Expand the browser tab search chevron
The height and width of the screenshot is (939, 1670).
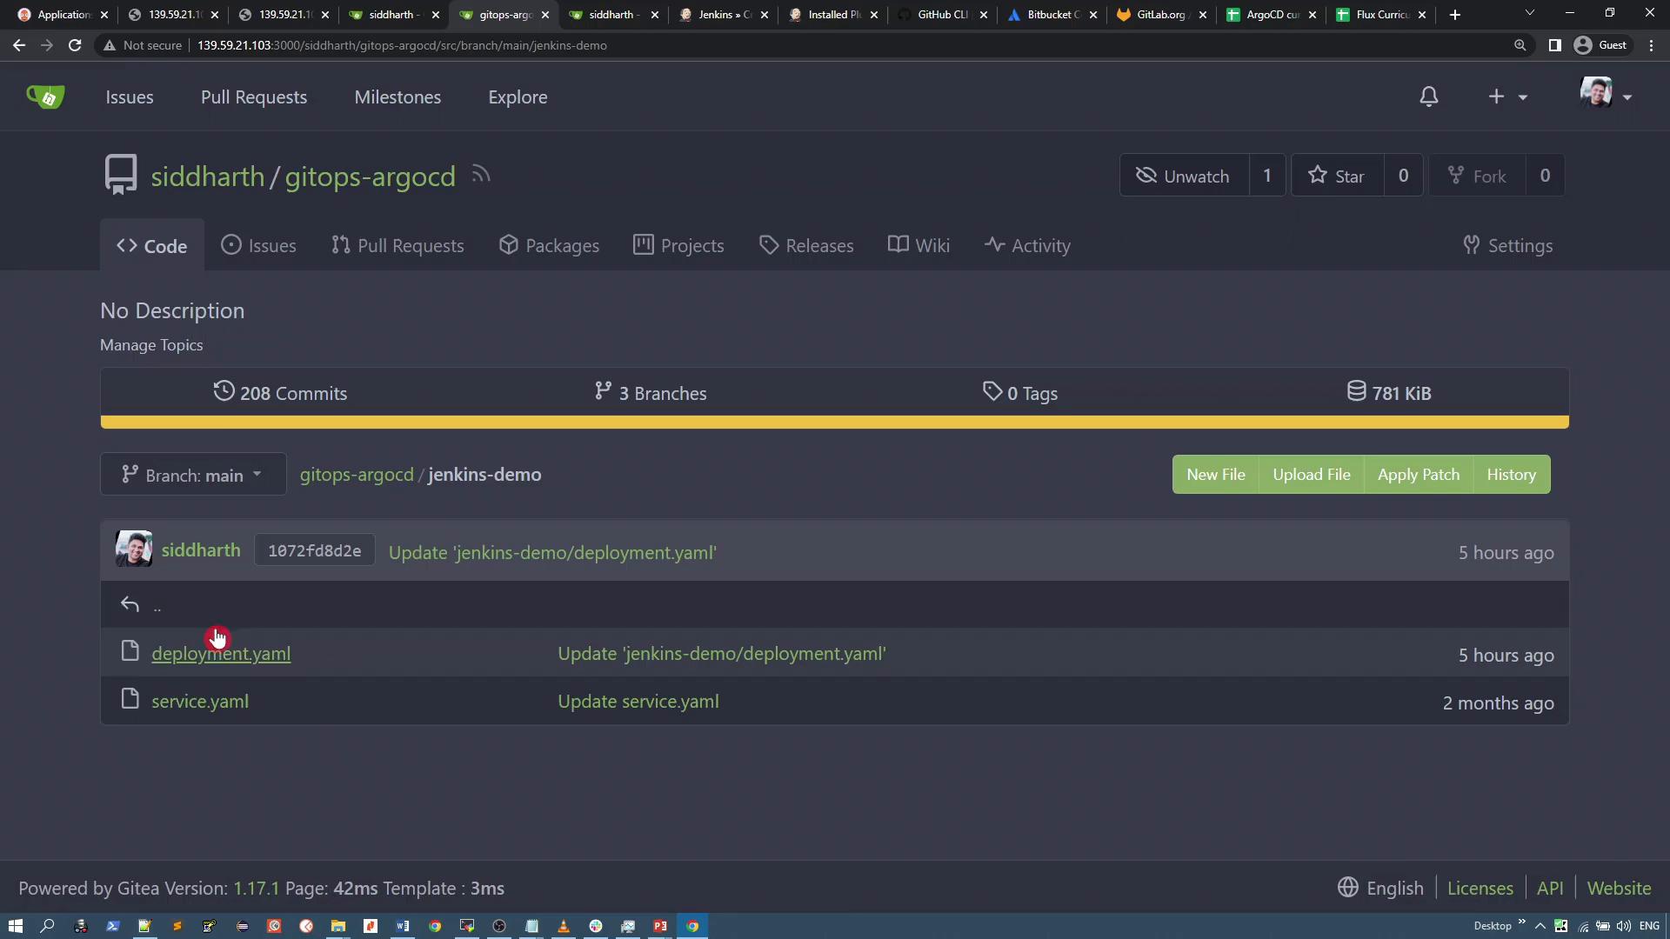[x=1529, y=13]
